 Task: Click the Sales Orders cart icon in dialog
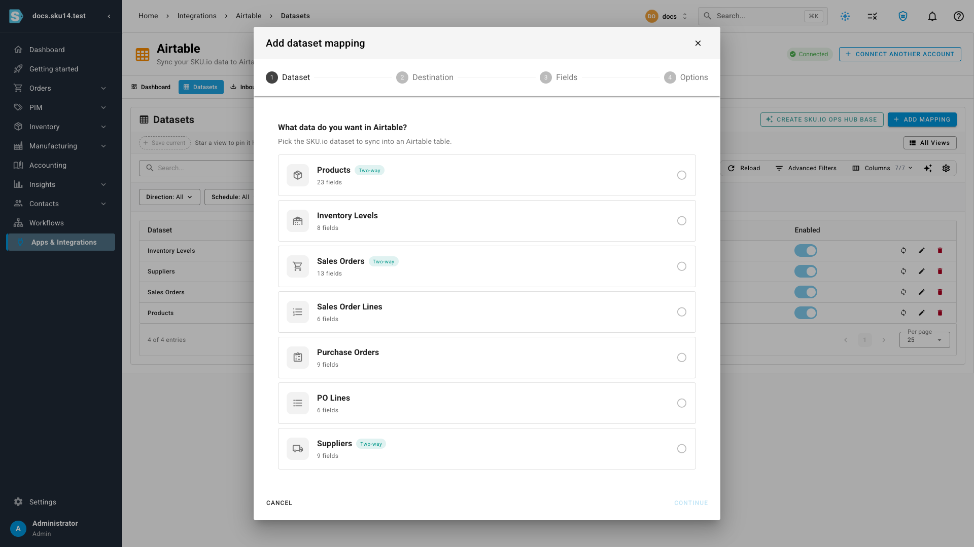[x=298, y=266]
